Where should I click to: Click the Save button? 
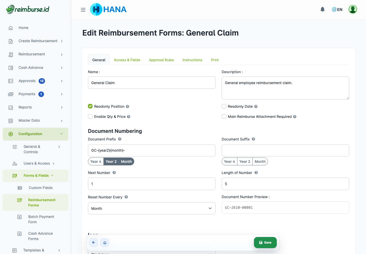click(265, 243)
